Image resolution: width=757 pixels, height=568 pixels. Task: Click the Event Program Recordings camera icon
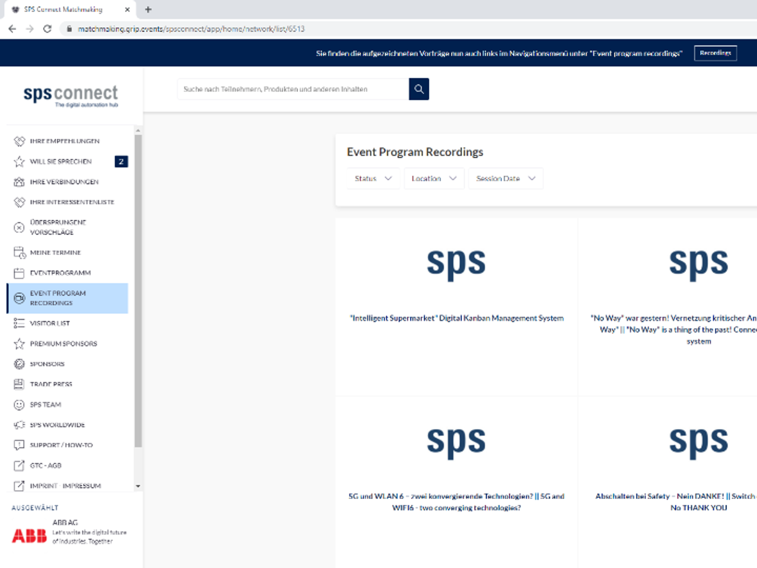coord(19,298)
